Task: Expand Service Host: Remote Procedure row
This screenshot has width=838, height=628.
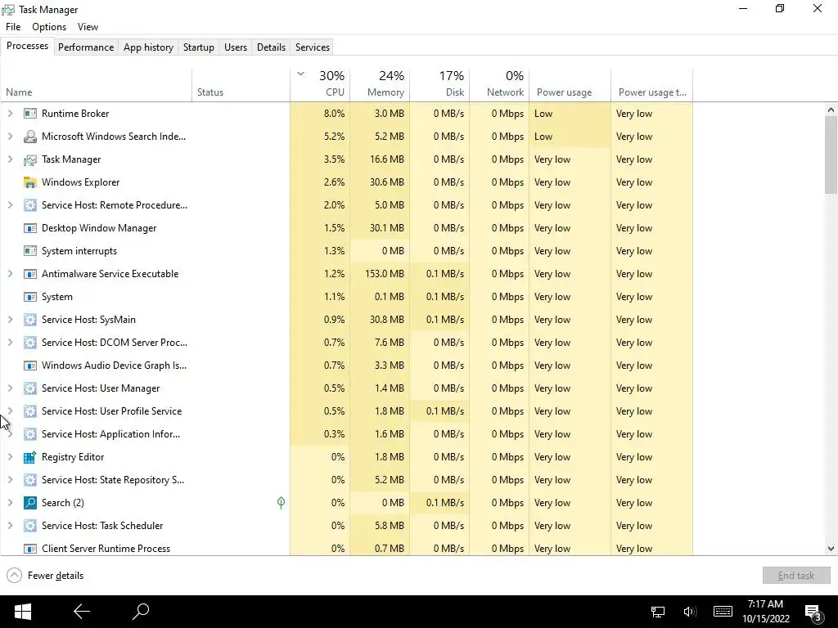Action: [10, 205]
